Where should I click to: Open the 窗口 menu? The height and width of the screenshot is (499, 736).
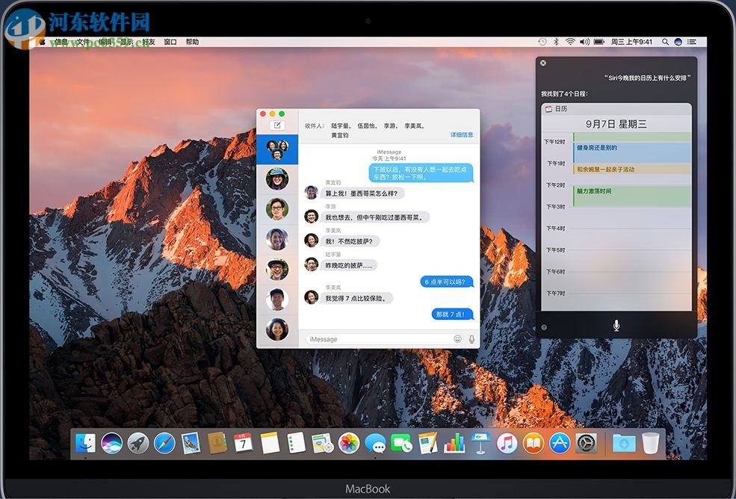tap(170, 42)
